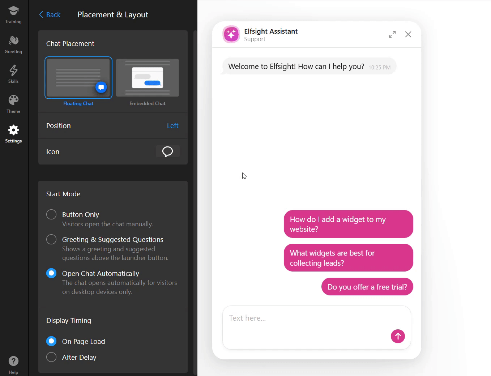Click the welcome message bubble
491x376 pixels.
(x=309, y=67)
